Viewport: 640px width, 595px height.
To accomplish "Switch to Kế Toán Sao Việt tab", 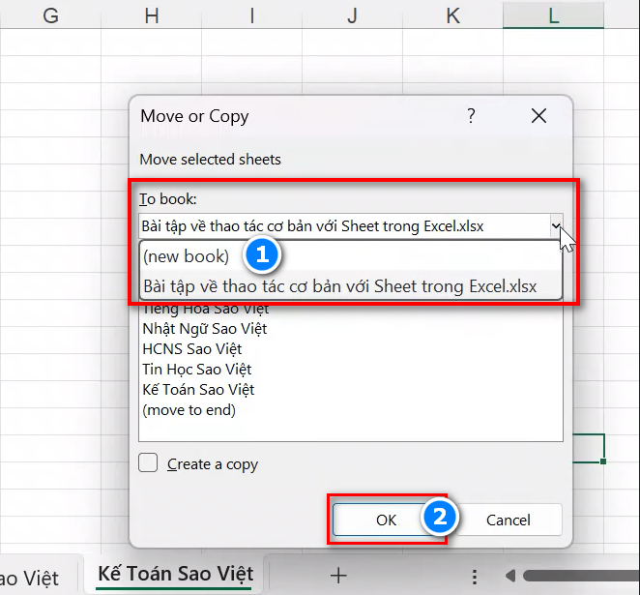I will [x=175, y=574].
